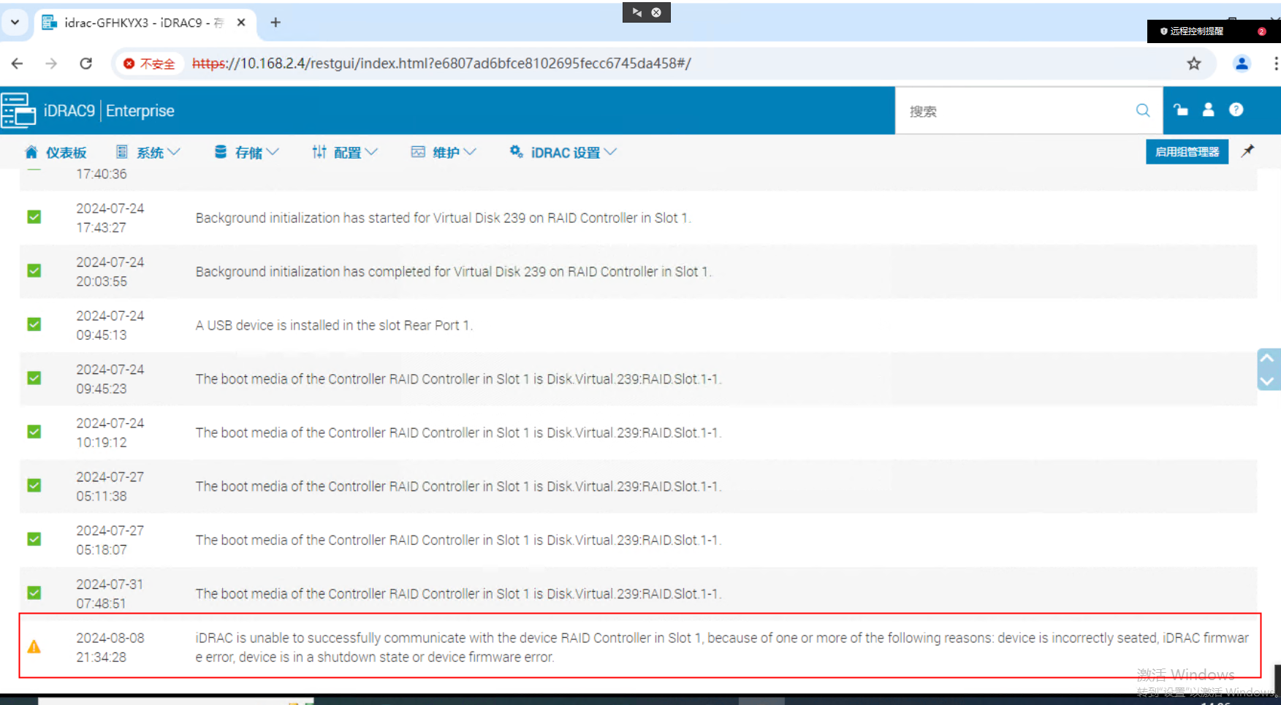The width and height of the screenshot is (1281, 705).
Task: Expand the Configuration menu dropdown
Action: click(345, 152)
